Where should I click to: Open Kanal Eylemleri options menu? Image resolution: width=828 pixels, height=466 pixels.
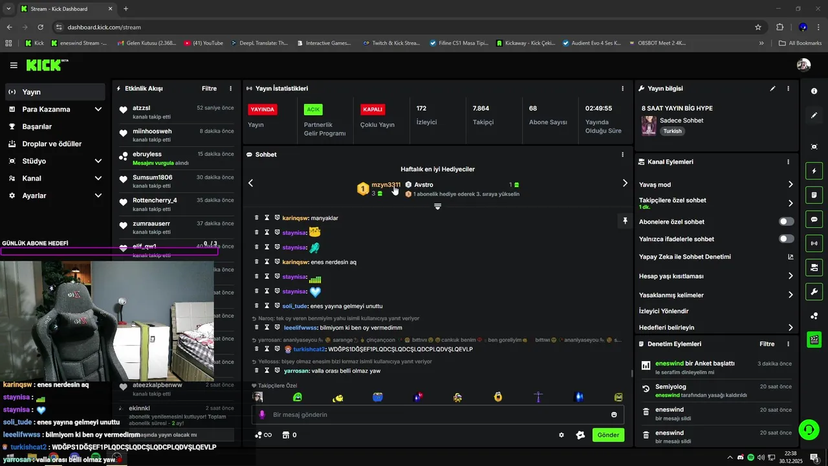[788, 162]
